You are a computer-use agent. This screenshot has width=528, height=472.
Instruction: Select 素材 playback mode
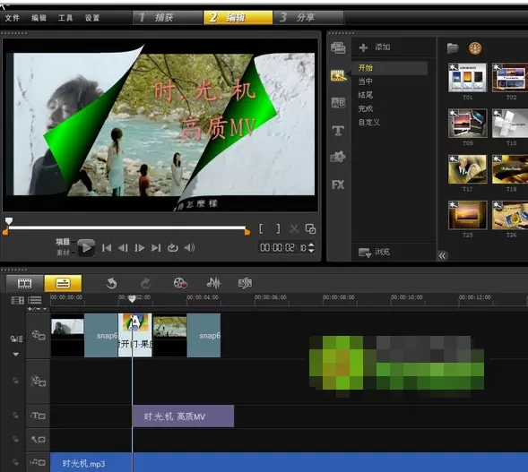[63, 253]
